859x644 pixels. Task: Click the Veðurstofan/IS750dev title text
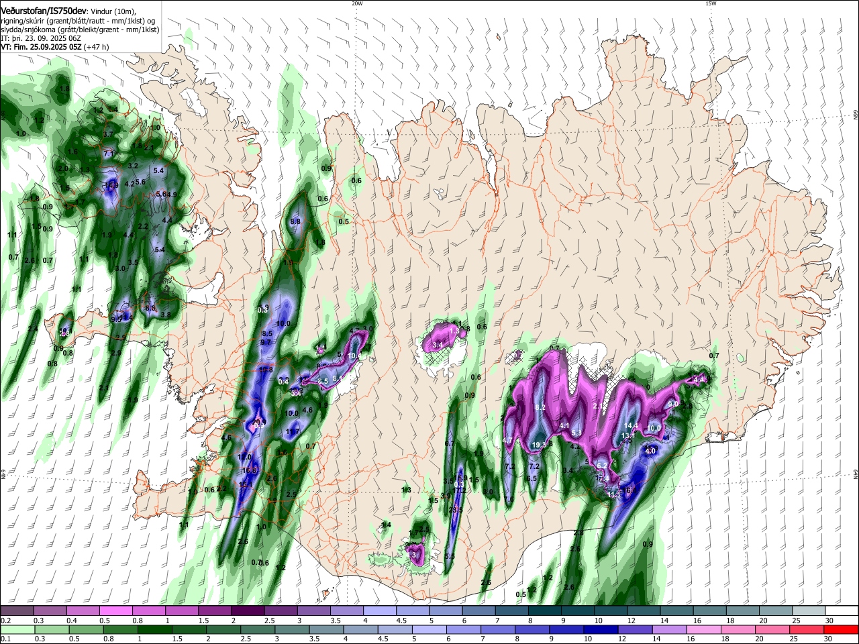[x=44, y=11]
